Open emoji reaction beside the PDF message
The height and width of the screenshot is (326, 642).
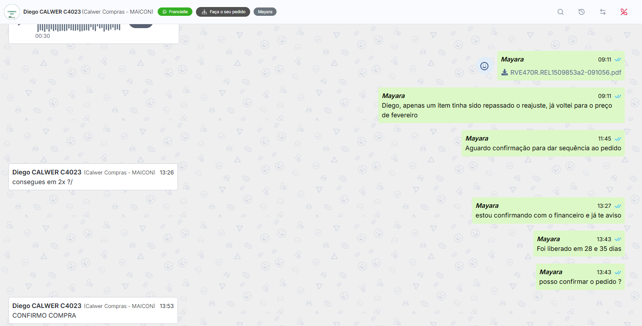pos(484,66)
